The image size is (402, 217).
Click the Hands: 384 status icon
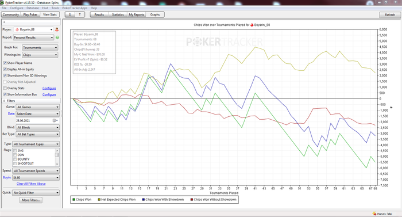pyautogui.click(x=374, y=214)
